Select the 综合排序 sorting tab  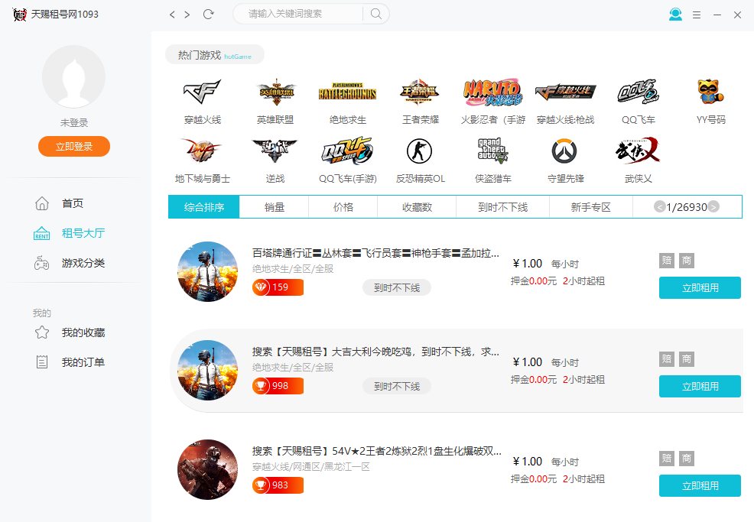point(204,207)
